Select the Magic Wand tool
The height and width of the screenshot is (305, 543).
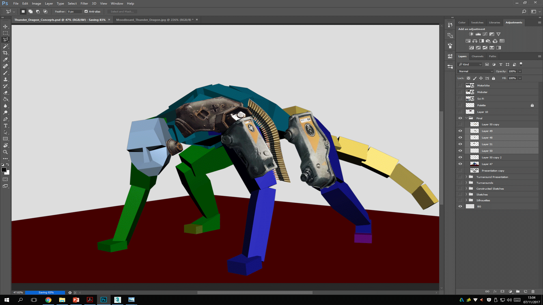(5, 46)
